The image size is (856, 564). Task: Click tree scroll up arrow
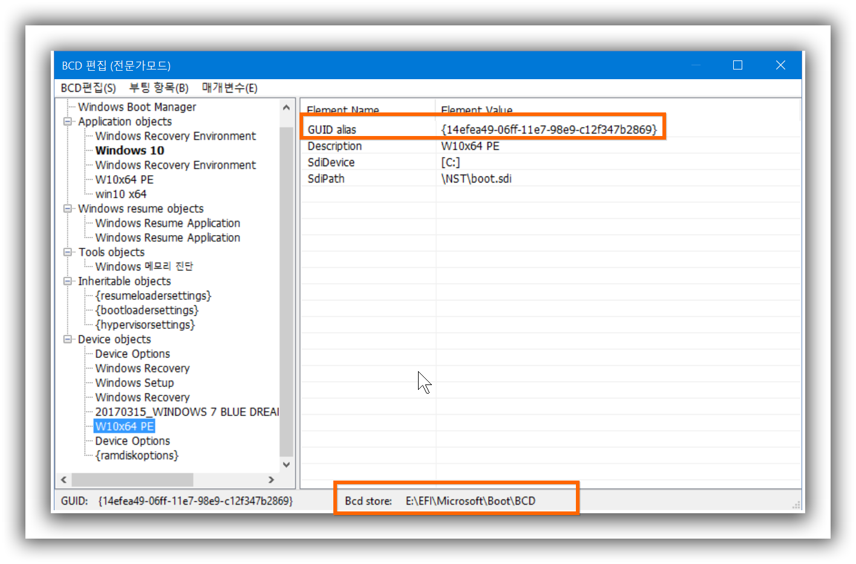tap(286, 107)
